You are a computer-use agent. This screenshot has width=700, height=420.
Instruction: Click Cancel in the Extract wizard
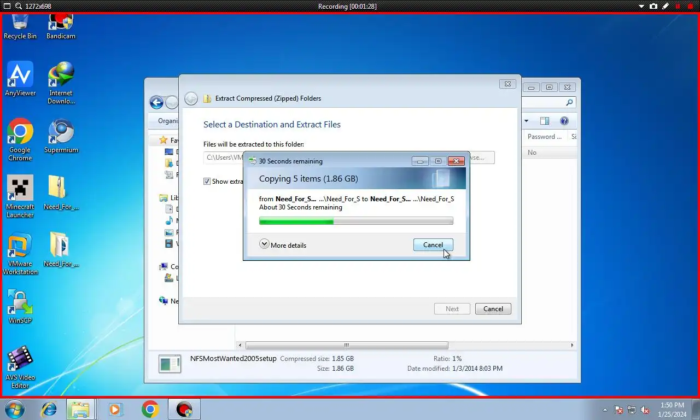(x=493, y=309)
